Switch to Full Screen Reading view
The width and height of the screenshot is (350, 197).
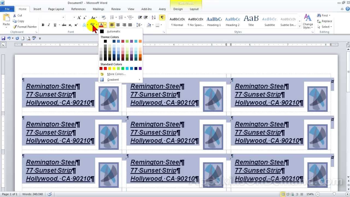288,194
